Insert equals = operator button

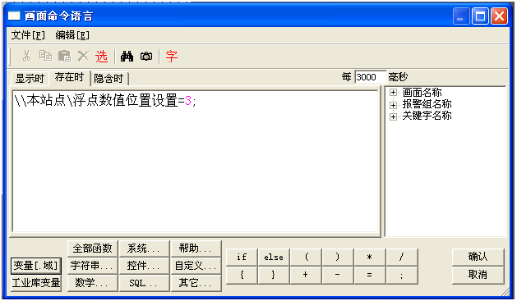(x=370, y=275)
